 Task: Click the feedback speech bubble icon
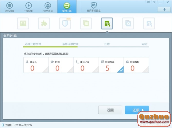tap(148, 2)
